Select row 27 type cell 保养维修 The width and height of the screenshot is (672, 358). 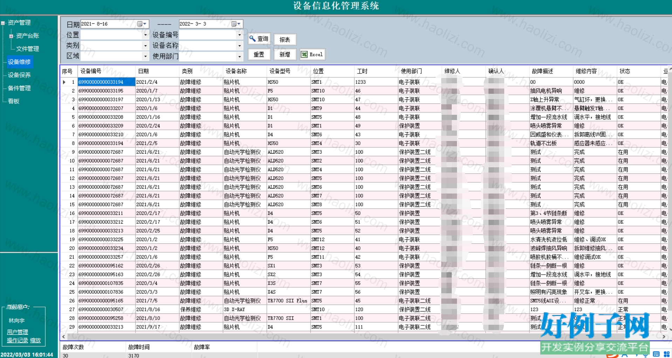(201, 309)
